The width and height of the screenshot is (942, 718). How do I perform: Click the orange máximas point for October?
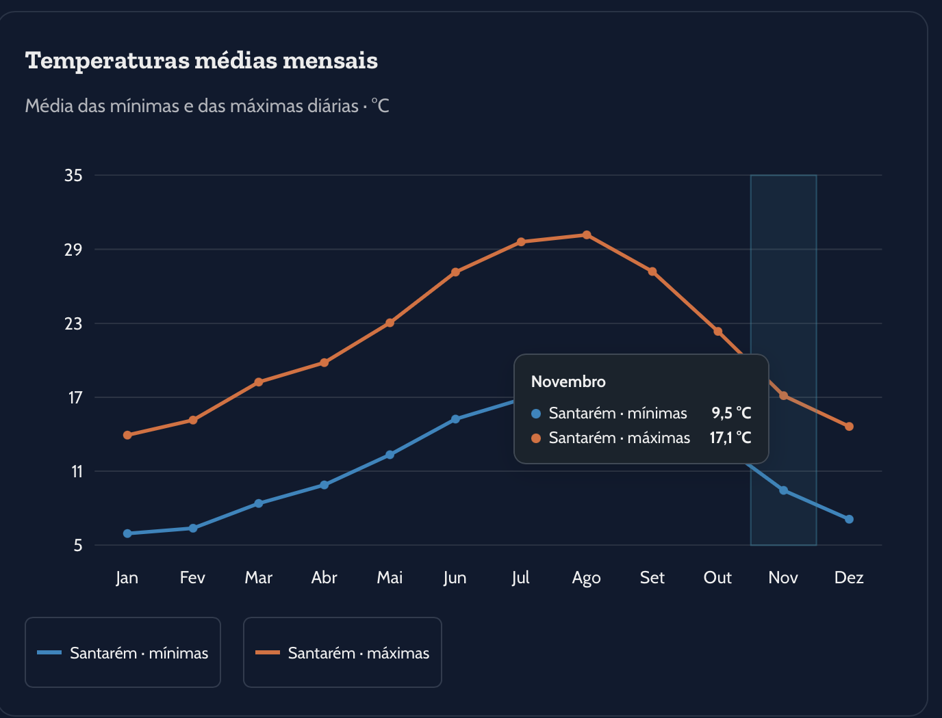pyautogui.click(x=717, y=332)
